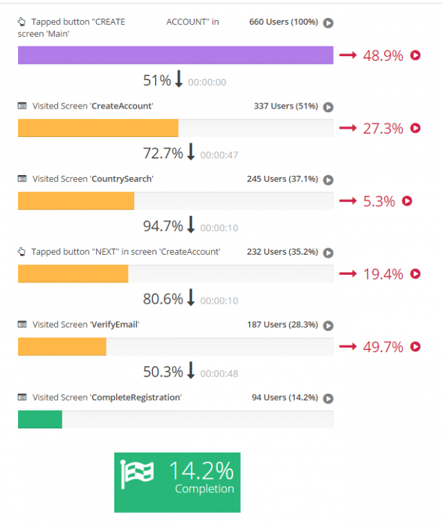Click gray play icon beside 337 Users (51%)

tap(329, 107)
